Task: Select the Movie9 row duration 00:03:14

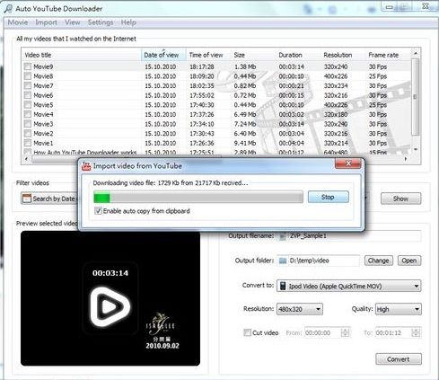Action: [x=291, y=66]
